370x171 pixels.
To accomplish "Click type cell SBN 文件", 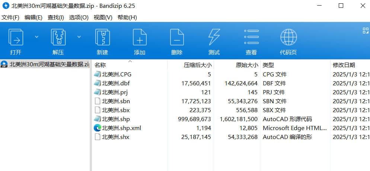I will tap(275, 101).
